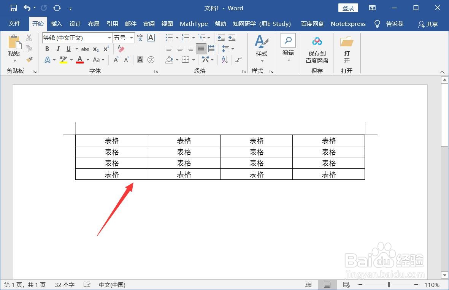Open the NoteExpress tab

coord(348,24)
